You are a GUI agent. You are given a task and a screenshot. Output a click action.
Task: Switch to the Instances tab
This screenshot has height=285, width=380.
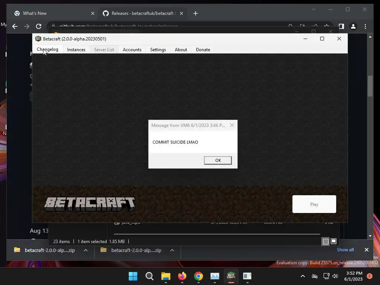pyautogui.click(x=76, y=50)
